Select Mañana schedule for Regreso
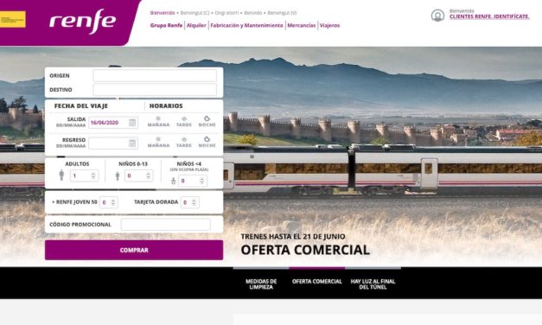This screenshot has height=325, width=542. [x=158, y=143]
